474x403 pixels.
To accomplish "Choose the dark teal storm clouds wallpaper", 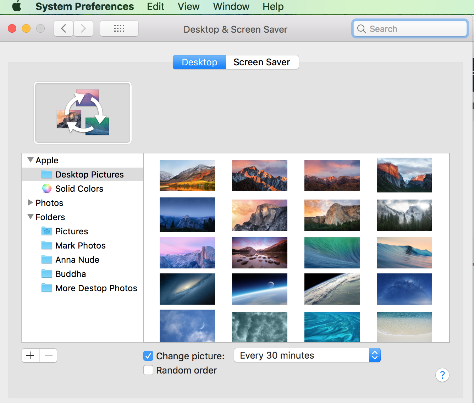I will pos(260,327).
